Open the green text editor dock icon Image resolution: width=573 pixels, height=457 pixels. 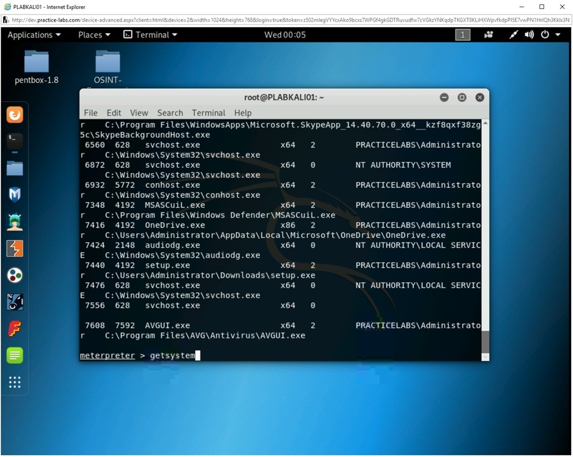14,355
